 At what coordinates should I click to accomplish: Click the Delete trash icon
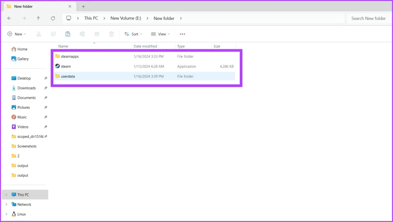(111, 34)
